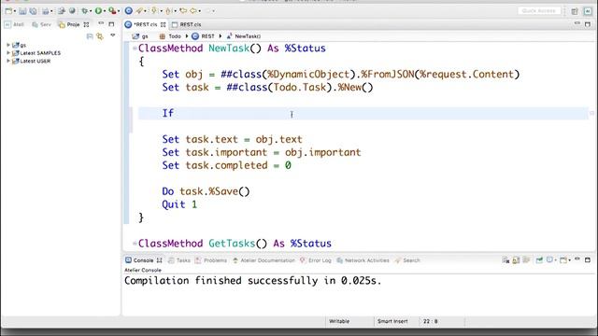
Task: Click the gs breadcrumb segment
Action: [x=140, y=36]
